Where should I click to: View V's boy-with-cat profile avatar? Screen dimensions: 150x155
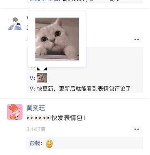coord(15,24)
